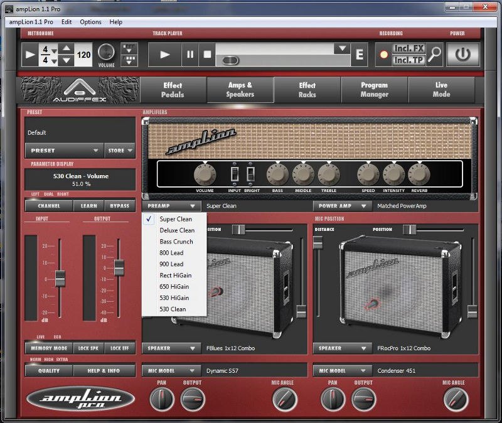Click the amplifier REVERB knob
Viewport: 502px width, 423px height.
[x=419, y=175]
